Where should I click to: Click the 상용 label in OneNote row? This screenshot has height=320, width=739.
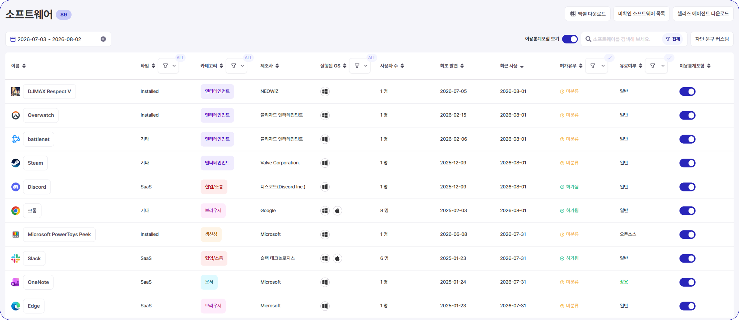coord(624,282)
